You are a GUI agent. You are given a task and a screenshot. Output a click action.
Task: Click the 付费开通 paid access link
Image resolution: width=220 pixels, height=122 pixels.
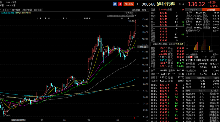point(179,44)
